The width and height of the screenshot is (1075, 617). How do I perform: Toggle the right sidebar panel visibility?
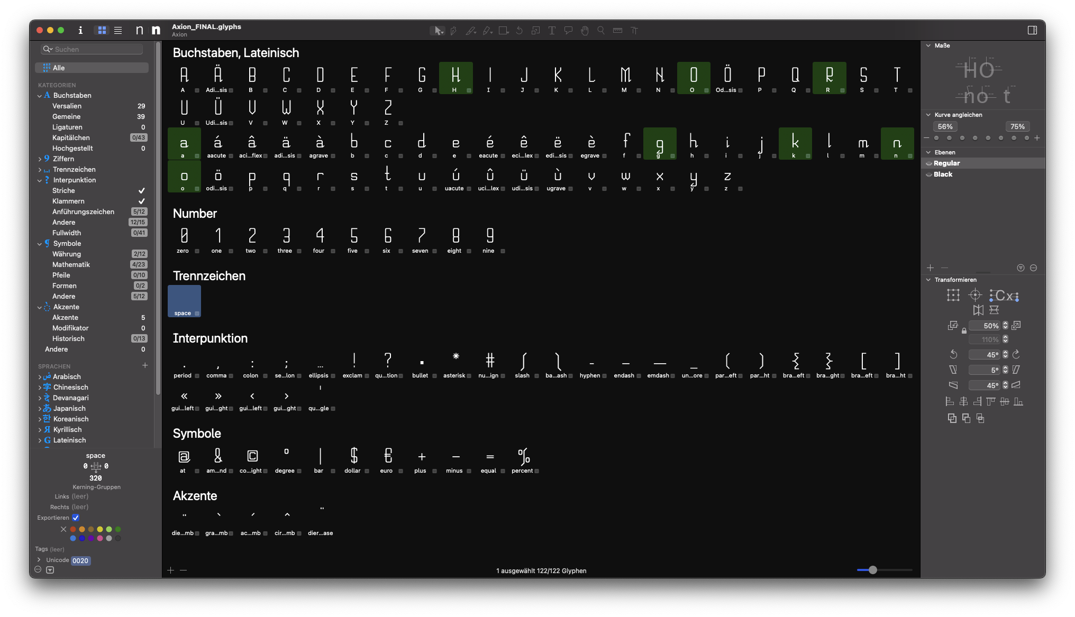click(x=1032, y=30)
